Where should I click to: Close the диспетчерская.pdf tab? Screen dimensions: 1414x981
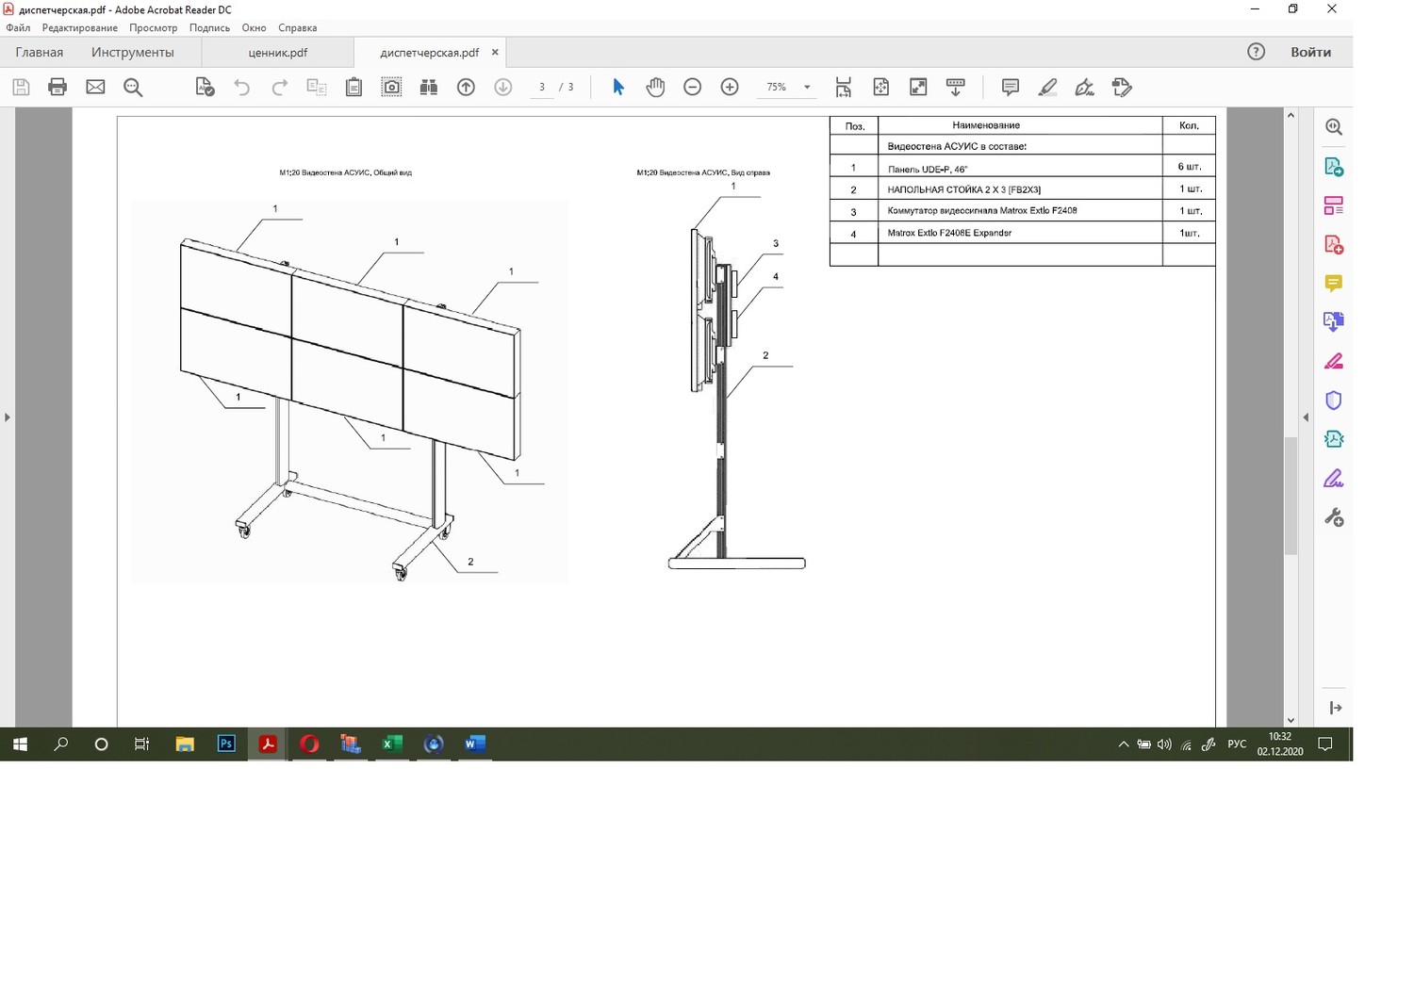click(495, 53)
